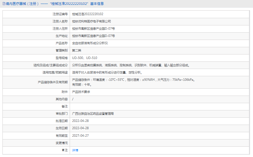Select approving department 广西壮族自治区药品监督管理局
The height and width of the screenshot is (157, 253).
[93, 114]
